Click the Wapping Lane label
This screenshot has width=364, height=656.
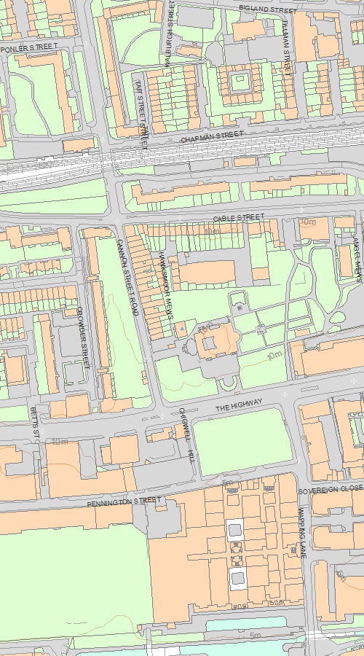(x=303, y=533)
